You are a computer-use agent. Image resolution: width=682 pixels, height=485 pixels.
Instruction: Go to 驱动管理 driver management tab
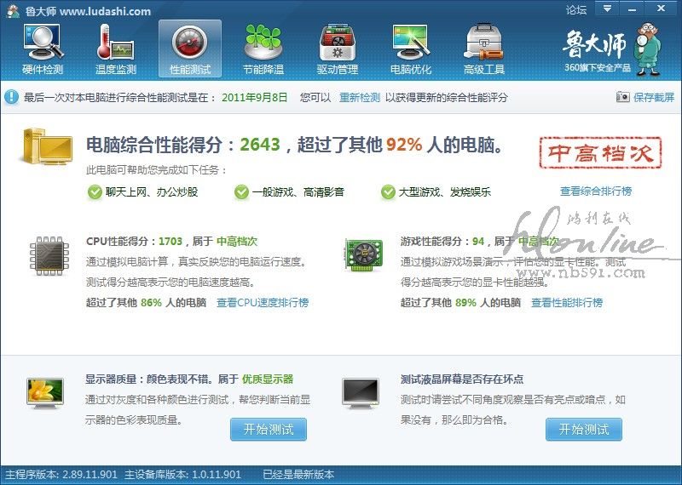coord(337,49)
